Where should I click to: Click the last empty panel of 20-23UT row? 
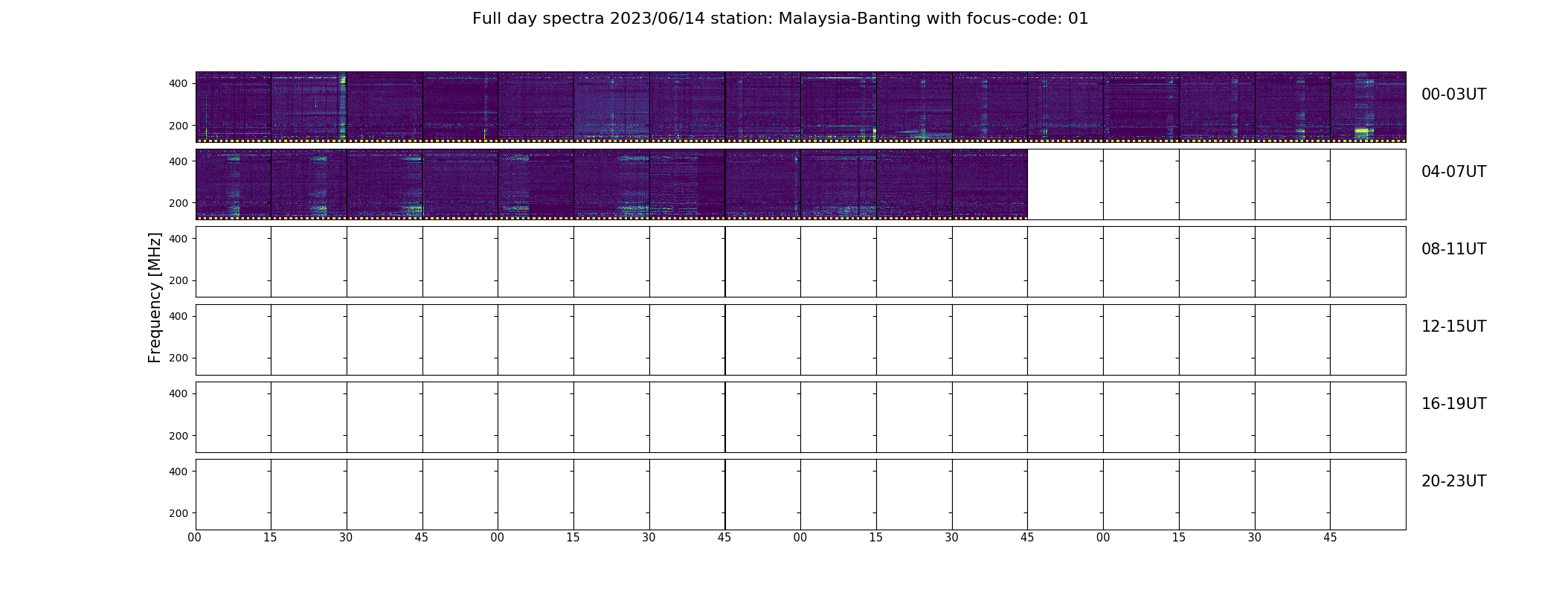[1368, 495]
